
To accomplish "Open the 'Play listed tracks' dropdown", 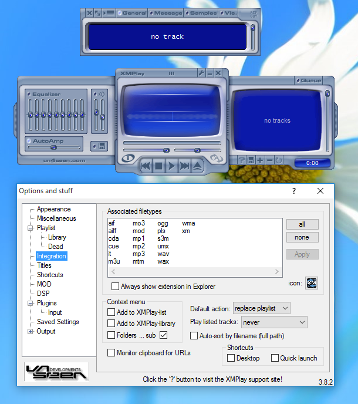I will [x=274, y=322].
